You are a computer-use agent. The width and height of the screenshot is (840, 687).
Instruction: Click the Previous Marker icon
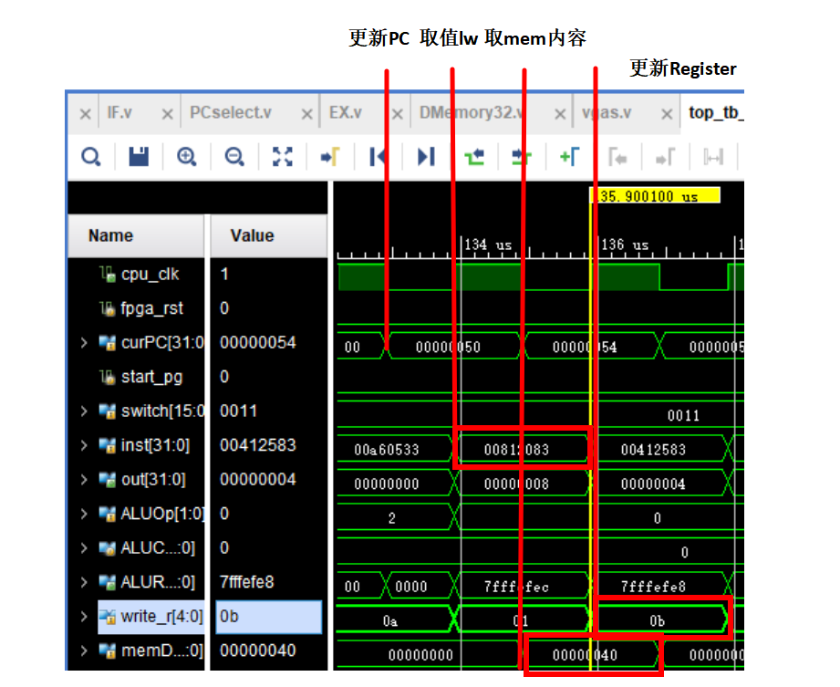617,158
